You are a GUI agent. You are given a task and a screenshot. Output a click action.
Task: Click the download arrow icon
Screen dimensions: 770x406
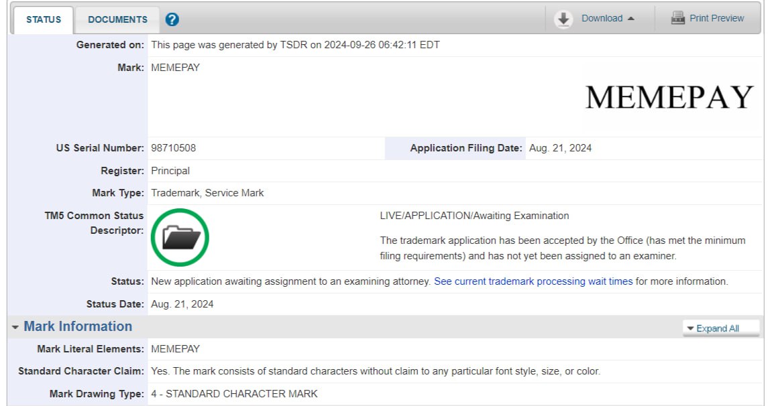point(563,19)
